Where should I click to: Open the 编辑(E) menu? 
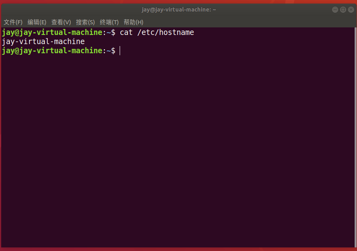(37, 22)
